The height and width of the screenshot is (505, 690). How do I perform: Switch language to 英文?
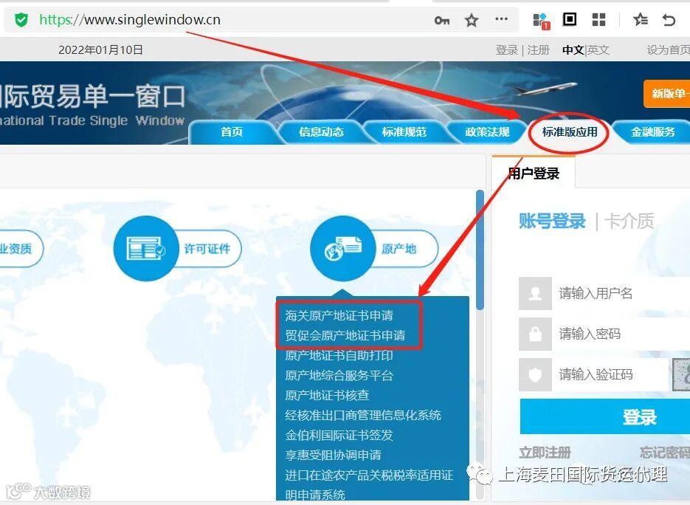(598, 49)
